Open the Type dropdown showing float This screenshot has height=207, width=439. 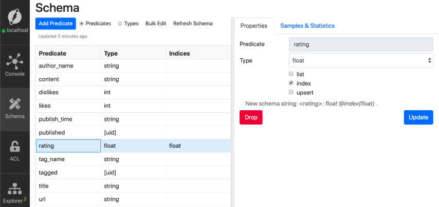point(361,60)
